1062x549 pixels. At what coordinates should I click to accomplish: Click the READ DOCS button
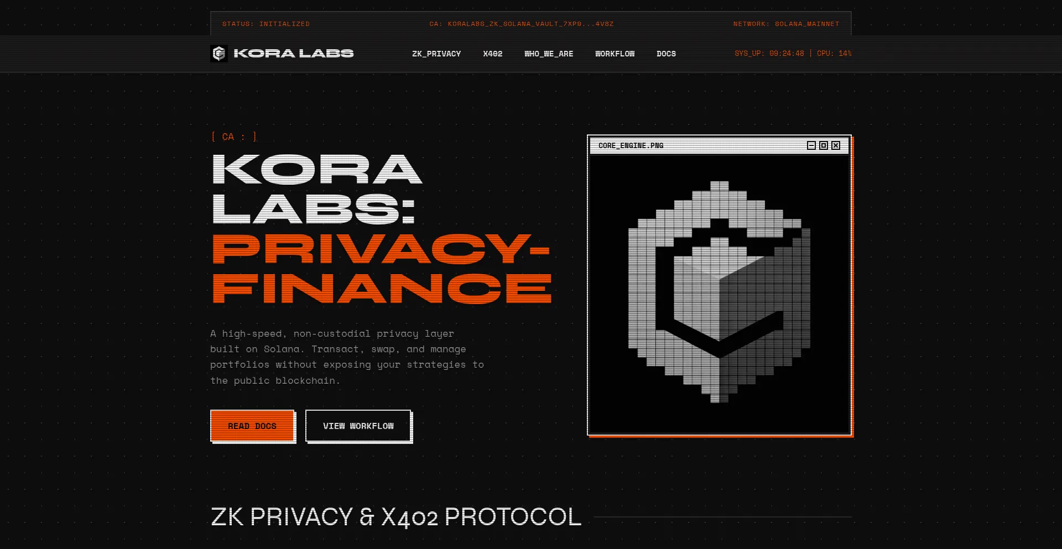tap(252, 426)
